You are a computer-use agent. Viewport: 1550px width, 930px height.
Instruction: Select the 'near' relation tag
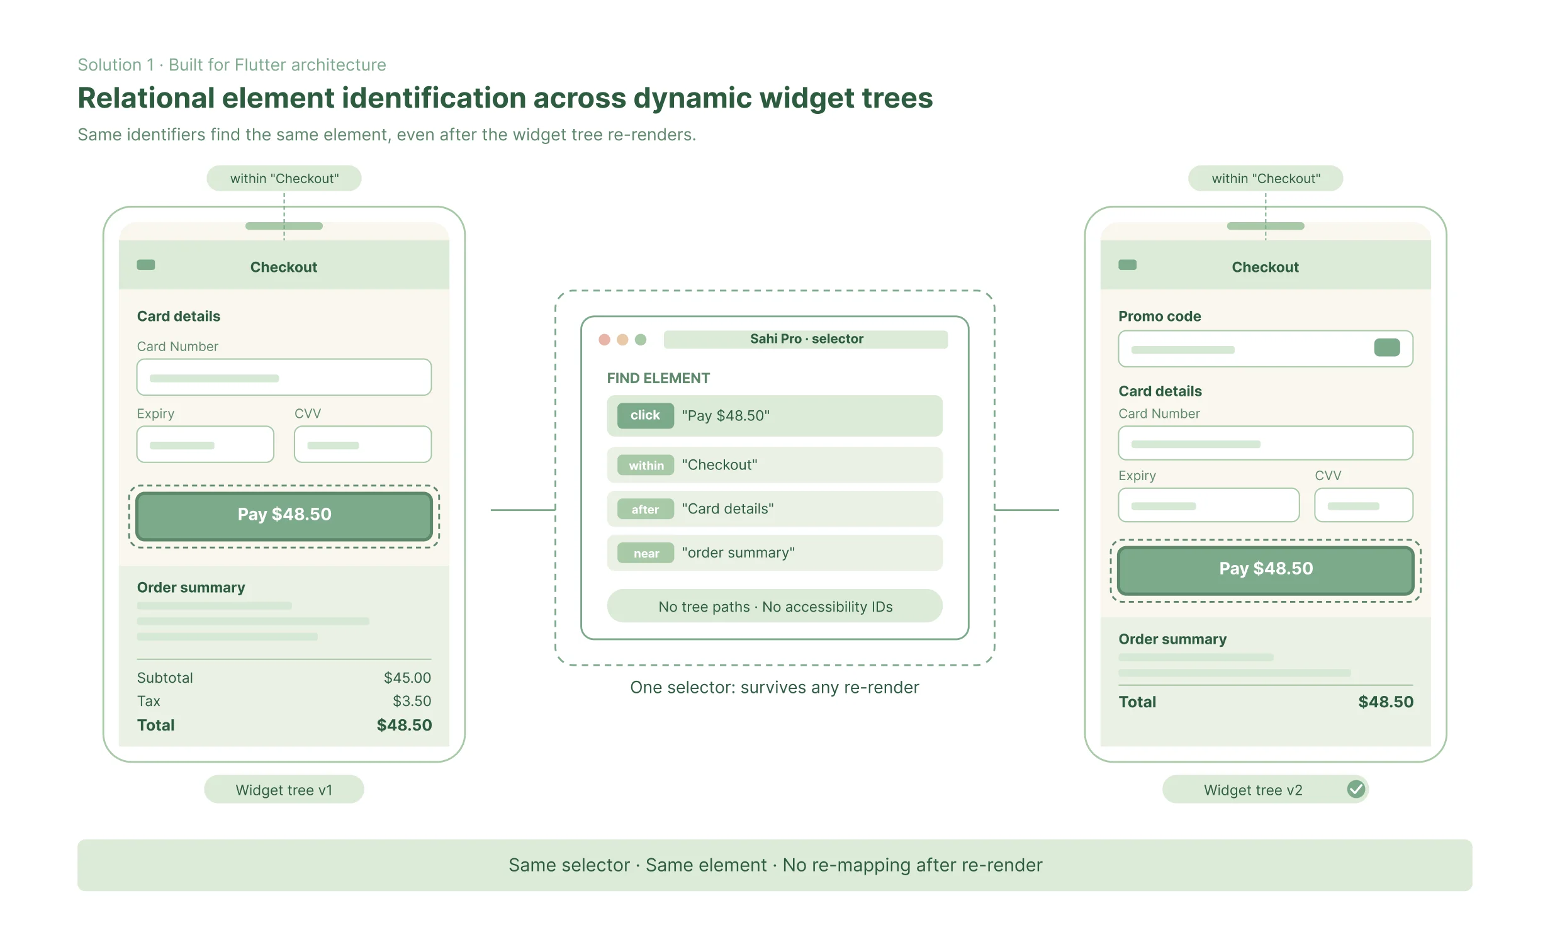[x=646, y=553]
